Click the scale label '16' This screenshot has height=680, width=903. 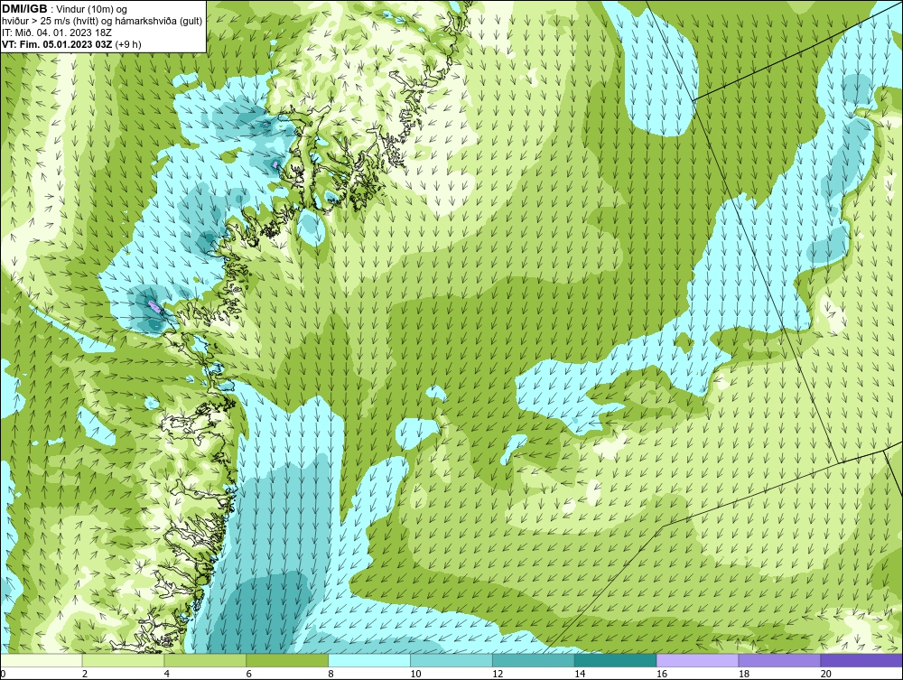pos(662,674)
